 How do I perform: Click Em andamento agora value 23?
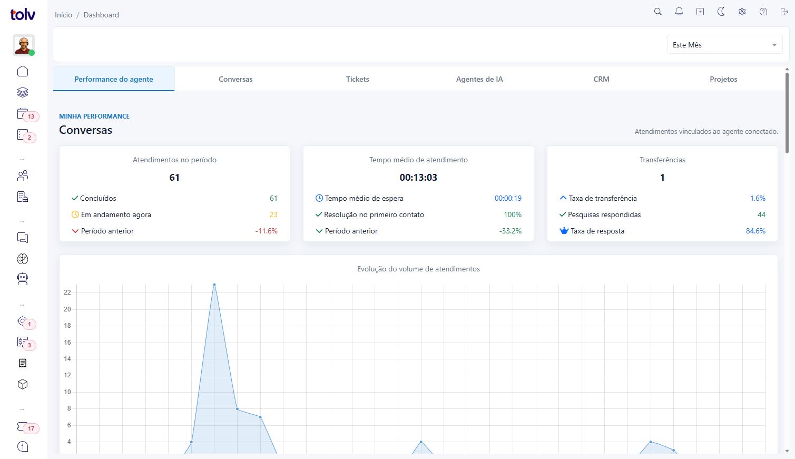point(273,214)
